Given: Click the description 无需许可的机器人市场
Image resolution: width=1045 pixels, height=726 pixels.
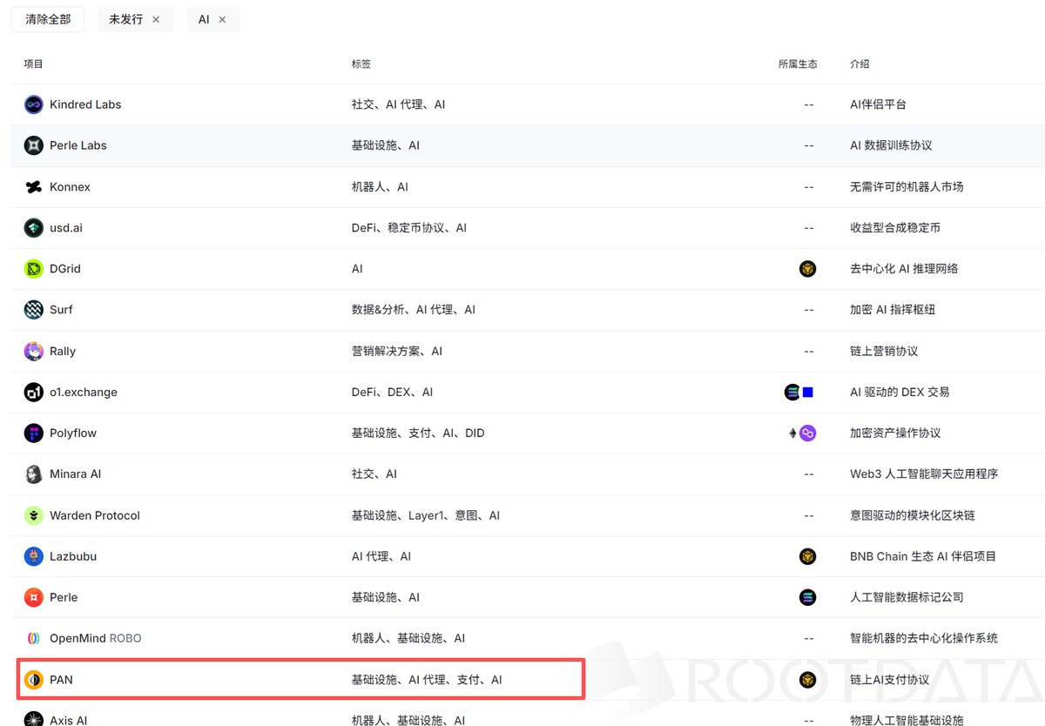Looking at the screenshot, I should (x=907, y=187).
